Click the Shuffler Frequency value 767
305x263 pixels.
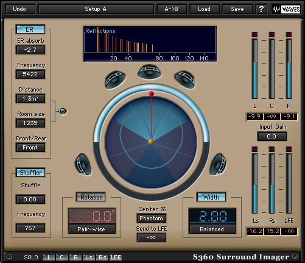point(30,228)
